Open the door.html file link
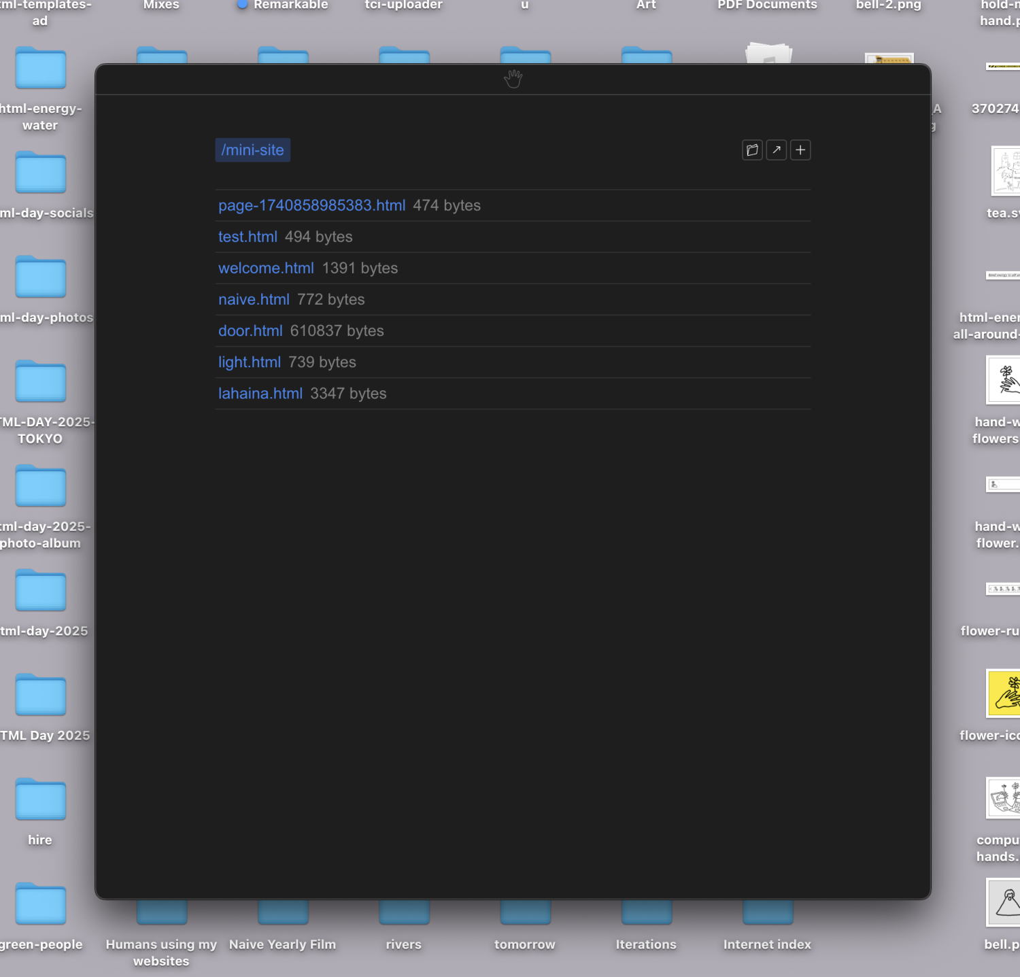 pos(250,331)
